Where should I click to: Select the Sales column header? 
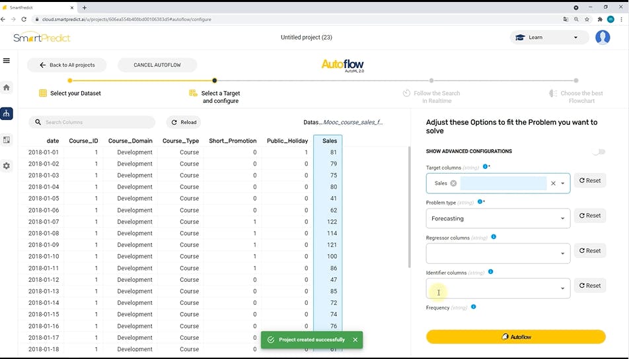330,141
